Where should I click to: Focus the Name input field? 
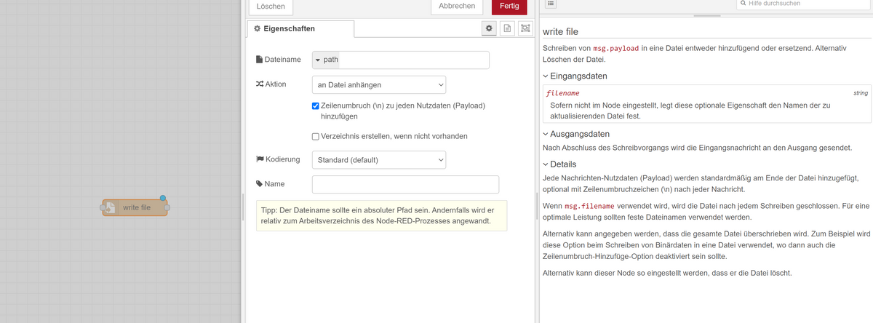coord(405,185)
